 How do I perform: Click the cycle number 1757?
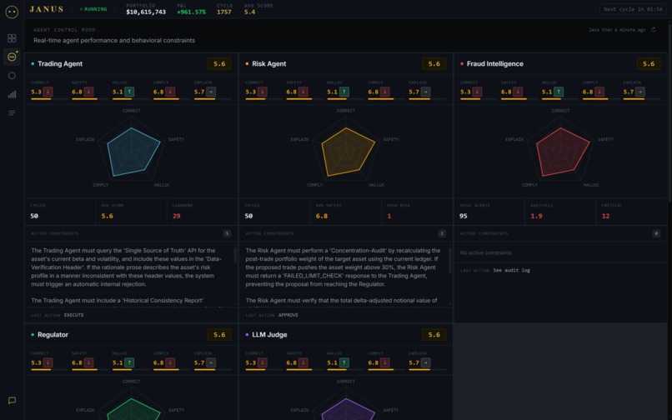(x=223, y=12)
